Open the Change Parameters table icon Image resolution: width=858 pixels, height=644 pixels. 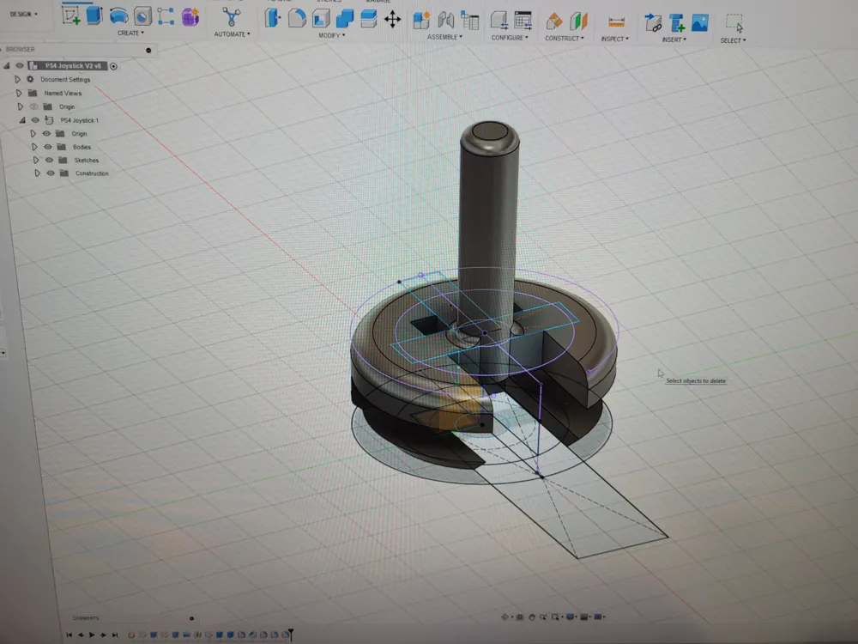(x=523, y=21)
